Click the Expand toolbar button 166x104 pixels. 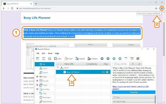coord(80,58)
